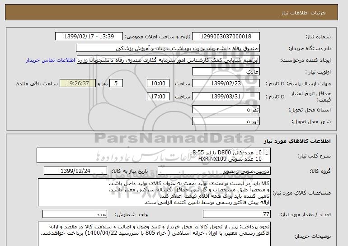
Task: Click the label تاریخ و ساعت اعلان عمومی
Action: (x=158, y=37)
